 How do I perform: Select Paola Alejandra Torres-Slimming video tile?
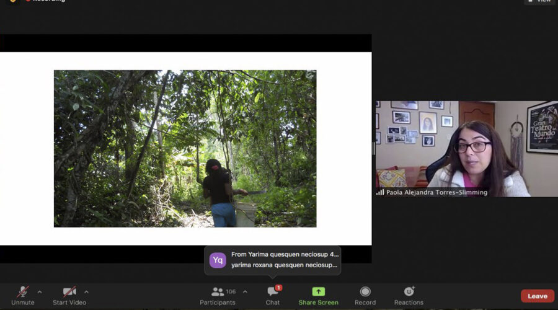pos(467,149)
